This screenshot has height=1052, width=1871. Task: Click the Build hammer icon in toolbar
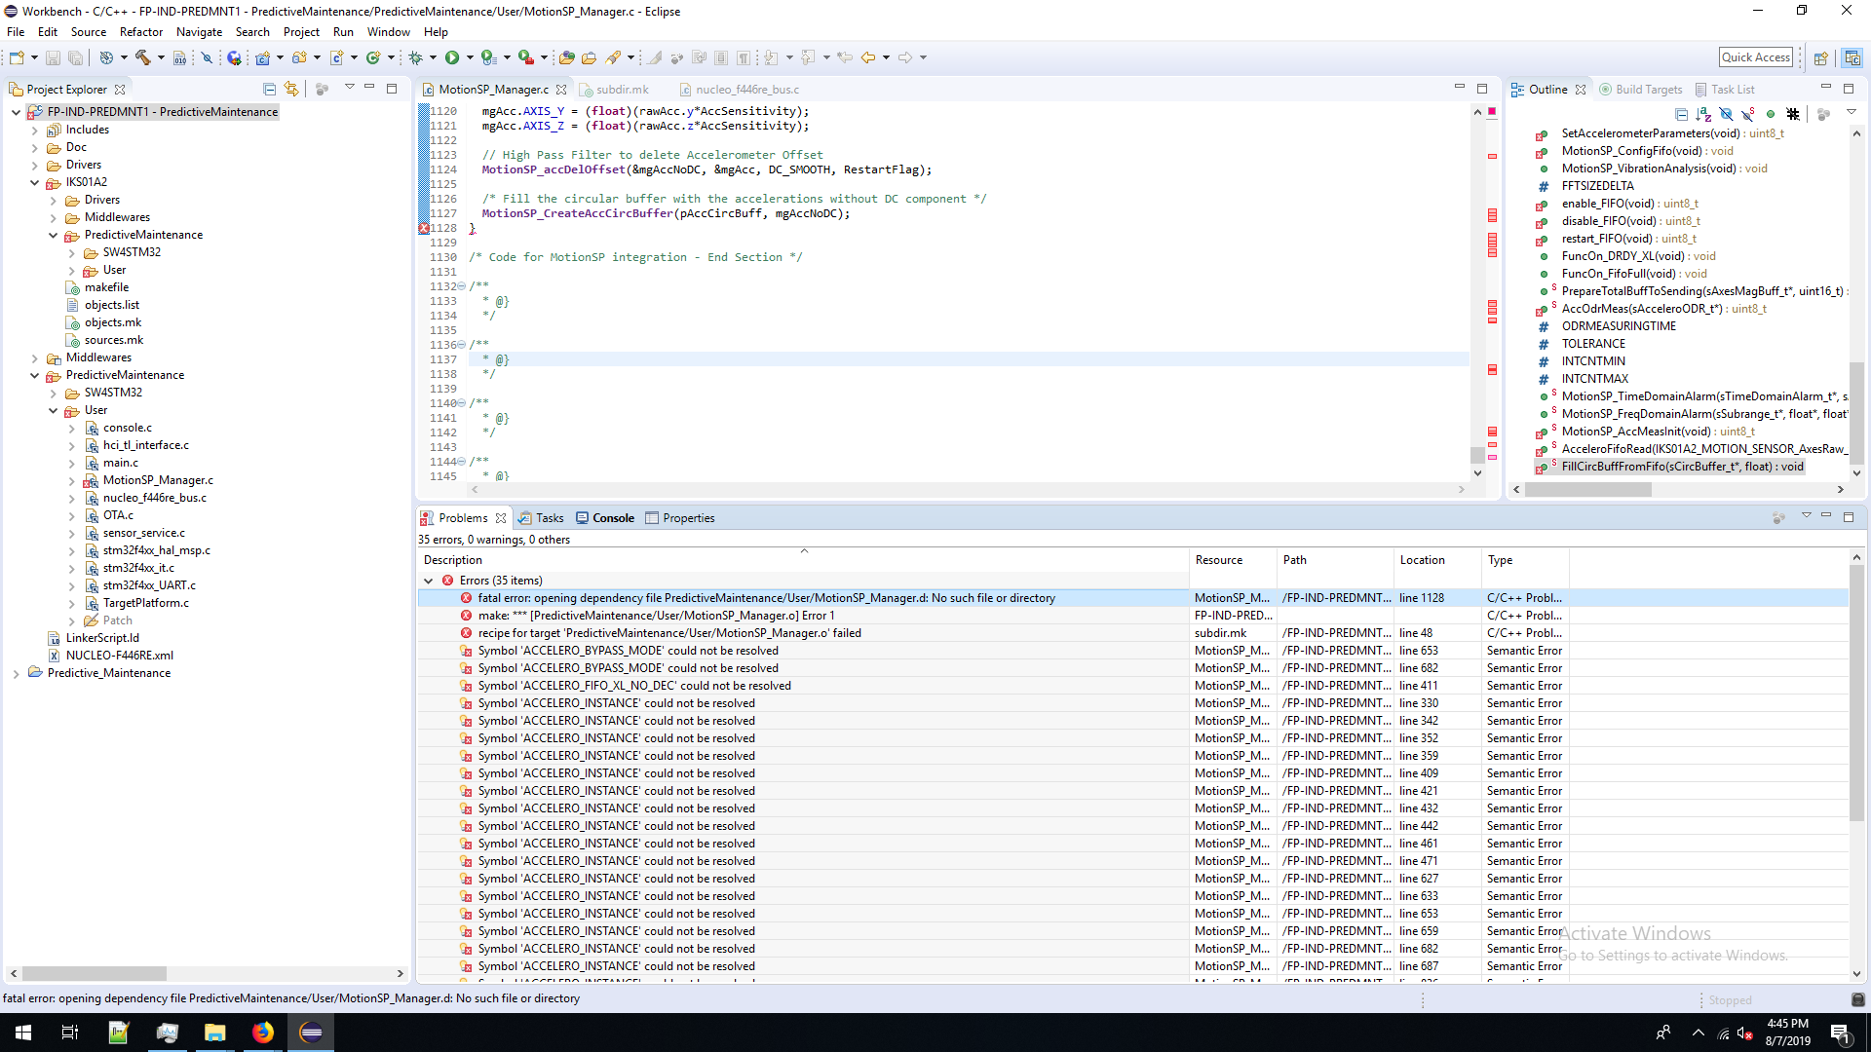(x=142, y=57)
